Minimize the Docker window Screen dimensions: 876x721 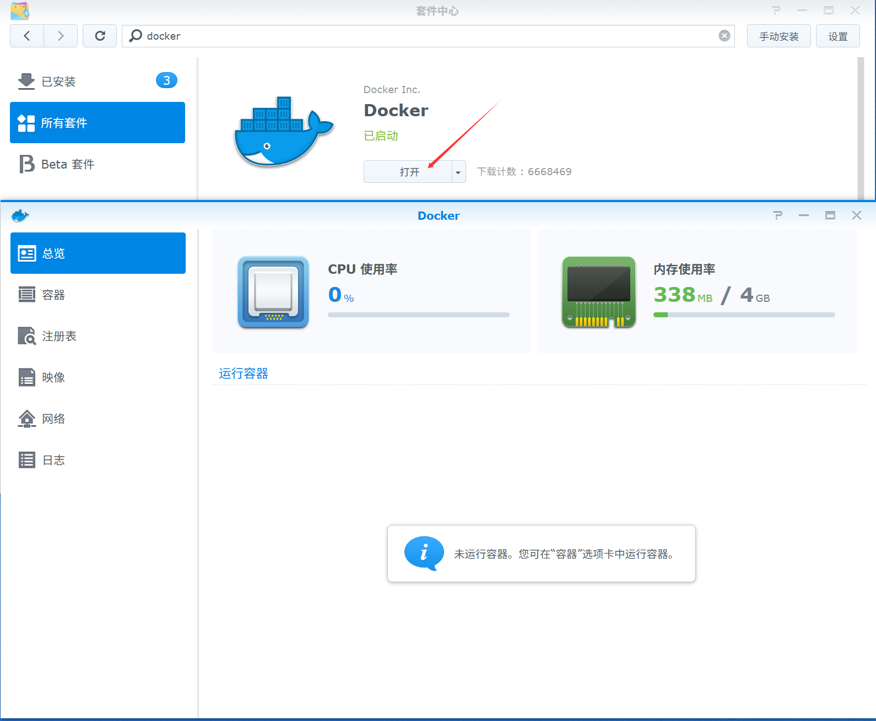(x=804, y=215)
